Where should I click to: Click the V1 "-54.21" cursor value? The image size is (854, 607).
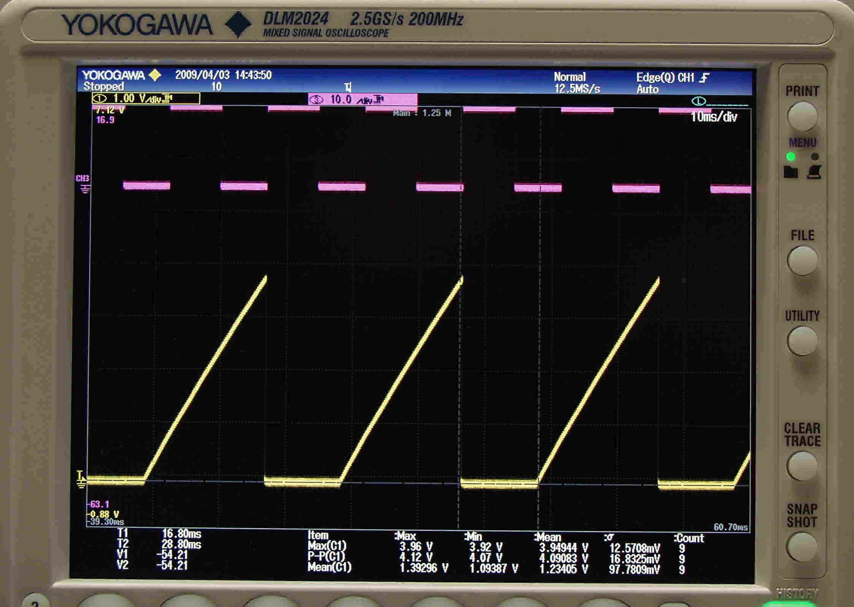coord(172,555)
